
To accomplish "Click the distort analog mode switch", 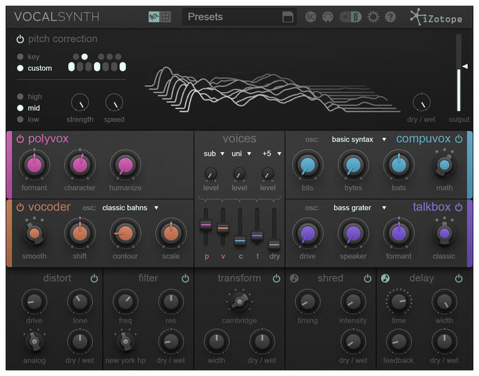I will click(34, 341).
